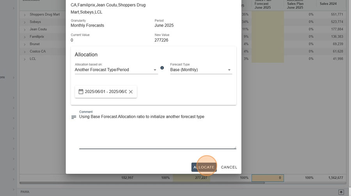Select the Sales Plan total cell showing 0

point(268,178)
